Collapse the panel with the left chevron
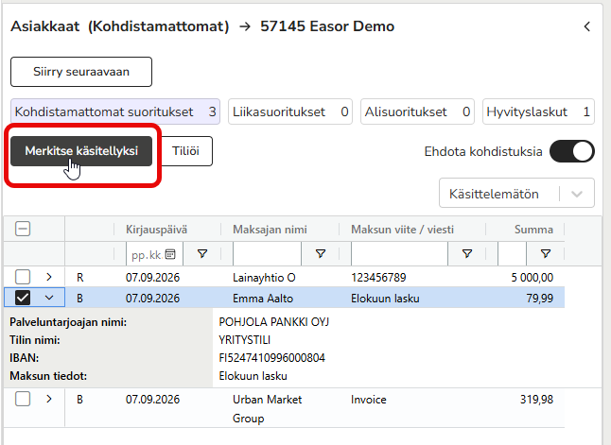611x445 pixels. pos(587,26)
